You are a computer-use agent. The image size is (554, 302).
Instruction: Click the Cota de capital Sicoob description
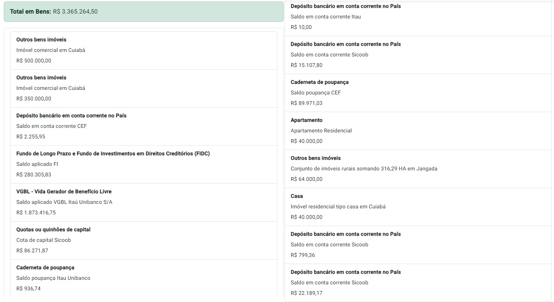coord(44,240)
